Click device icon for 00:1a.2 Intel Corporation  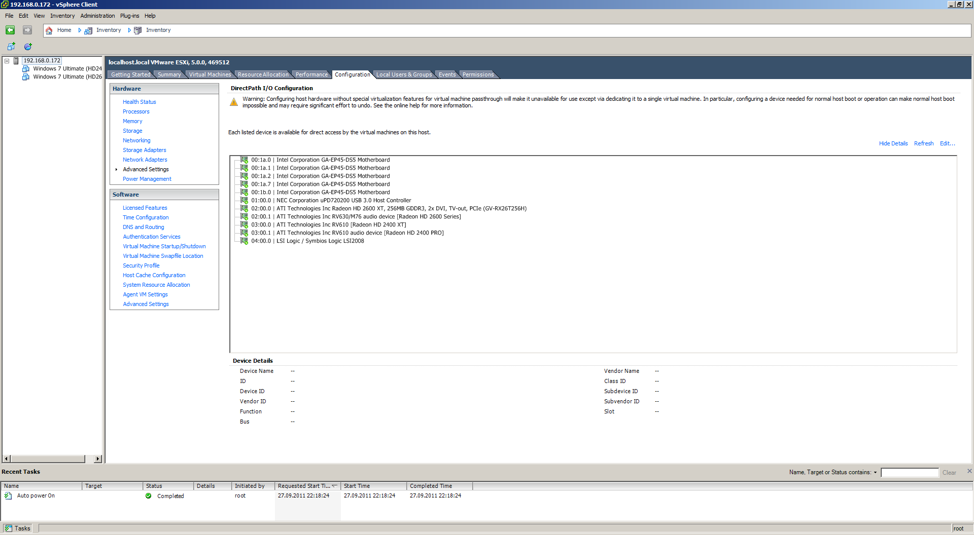pyautogui.click(x=245, y=176)
